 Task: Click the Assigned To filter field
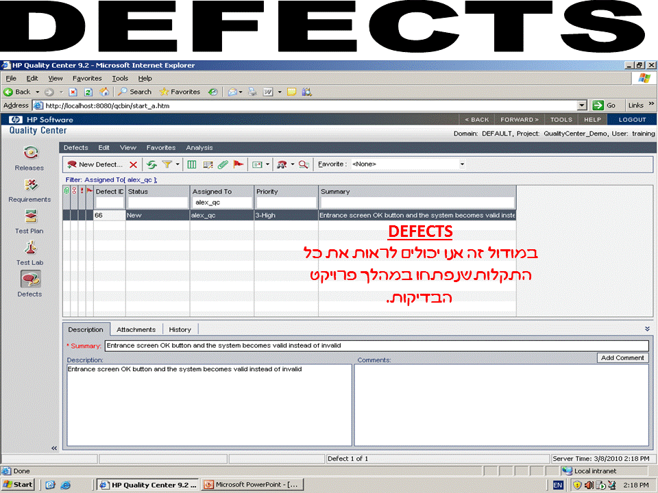pyautogui.click(x=222, y=203)
